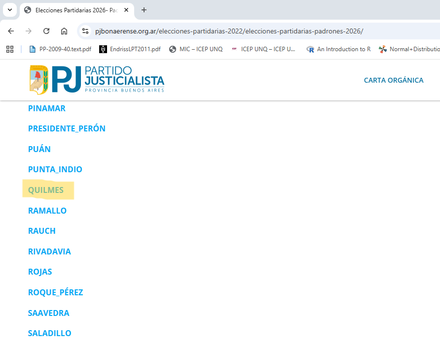Open the apps grid in bookmarks bar
440x343 pixels.
click(10, 49)
